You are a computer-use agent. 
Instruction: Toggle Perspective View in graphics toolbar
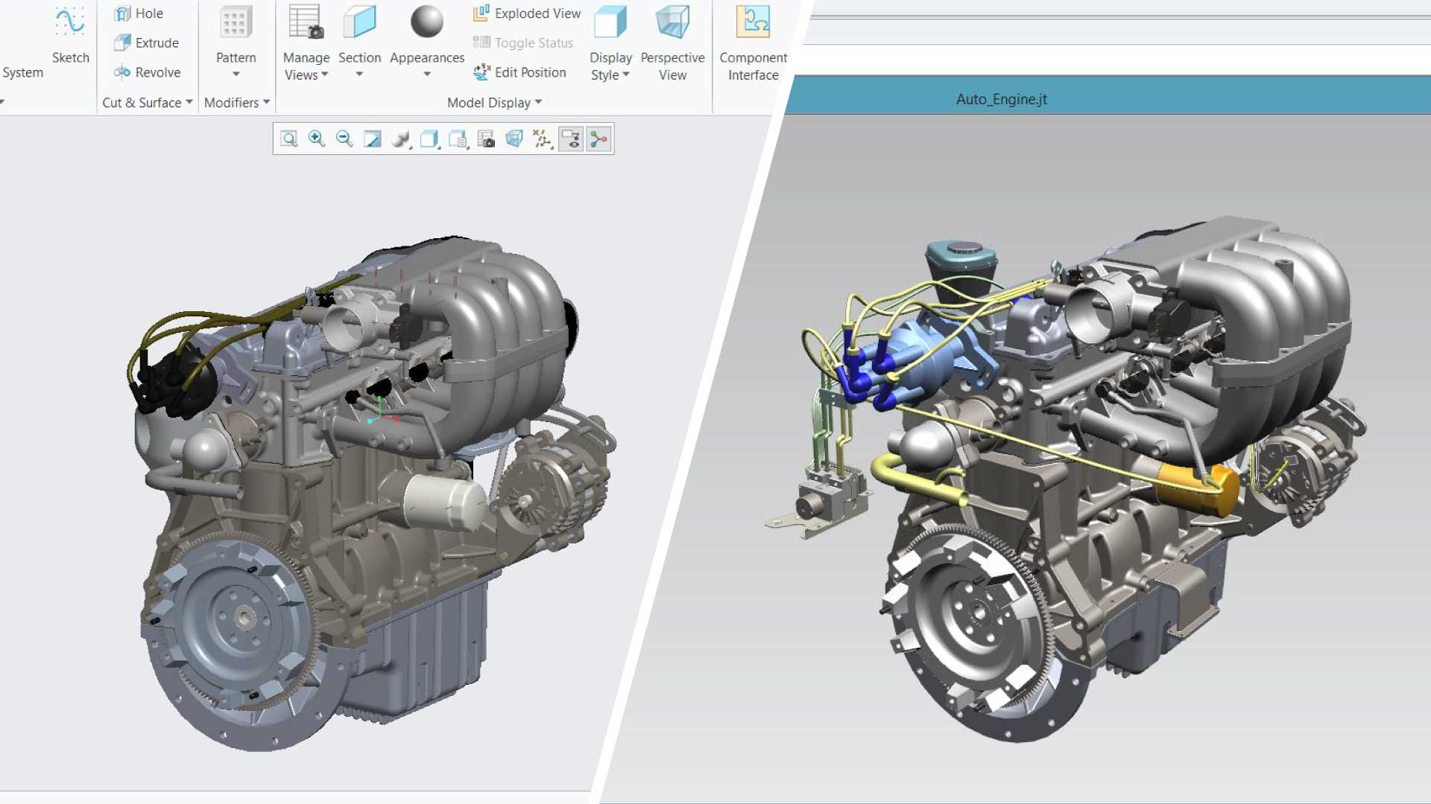[x=514, y=138]
